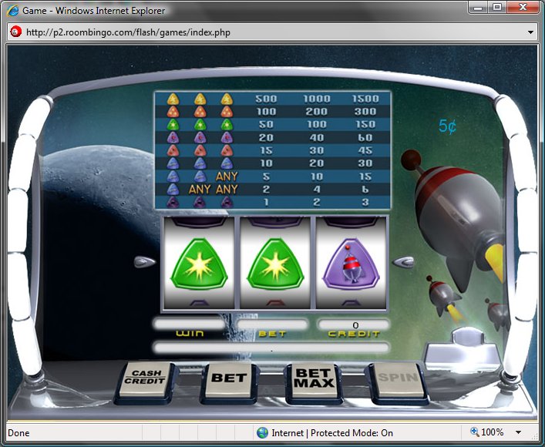Click the 1000 payout value in paytable
The image size is (545, 447).
316,99
